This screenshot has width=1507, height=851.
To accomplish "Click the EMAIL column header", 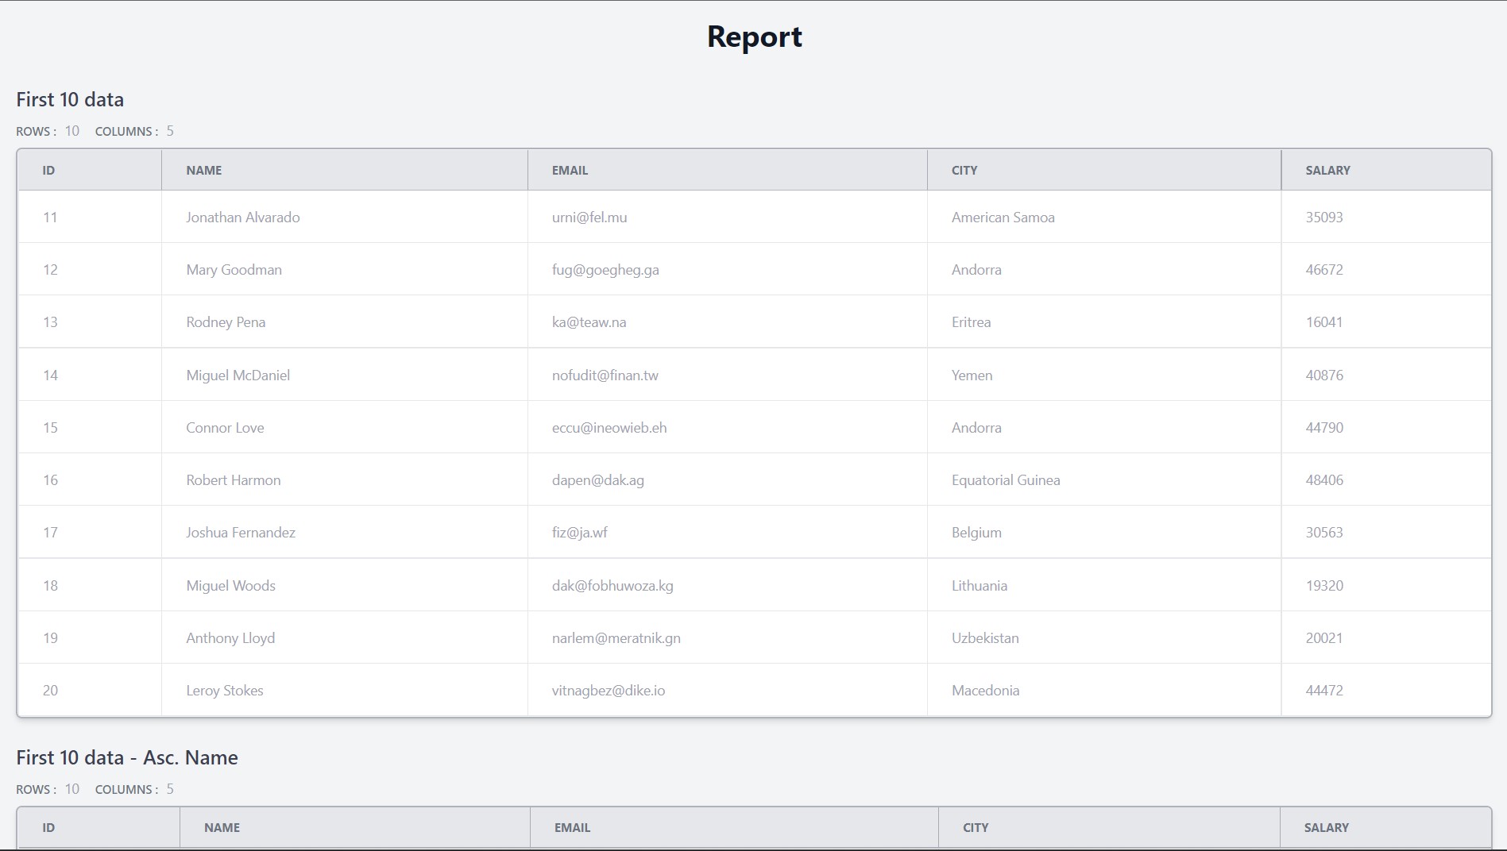I will 570,169.
